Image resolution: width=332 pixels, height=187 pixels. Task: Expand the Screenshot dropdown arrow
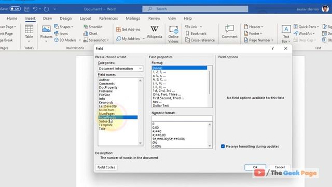pyautogui.click(x=107, y=40)
